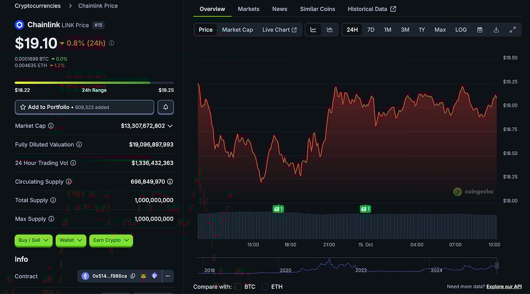The width and height of the screenshot is (530, 294).
Task: Select the candlestick chart icon
Action: [x=329, y=29]
